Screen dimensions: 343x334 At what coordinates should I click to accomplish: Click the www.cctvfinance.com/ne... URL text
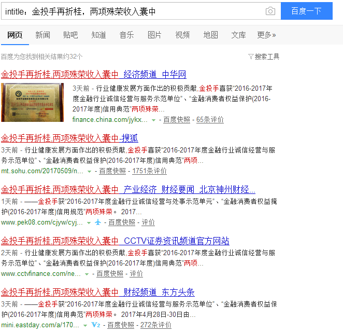tap(41, 273)
